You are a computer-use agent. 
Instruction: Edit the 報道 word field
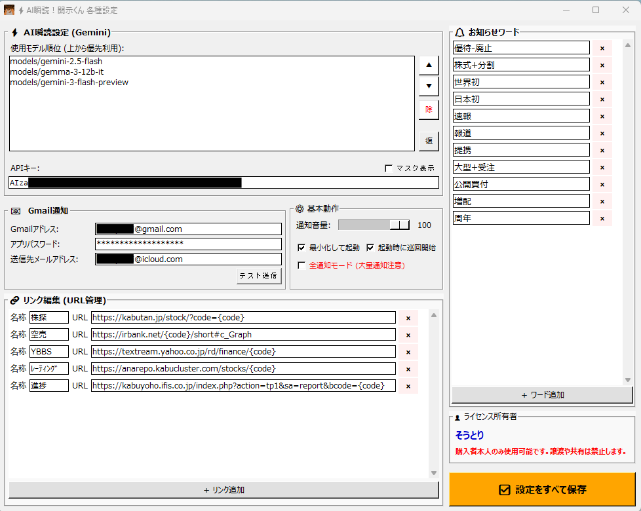521,133
